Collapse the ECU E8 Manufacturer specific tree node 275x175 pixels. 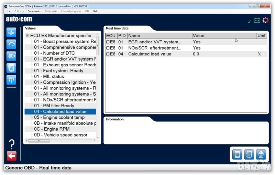point(27,36)
